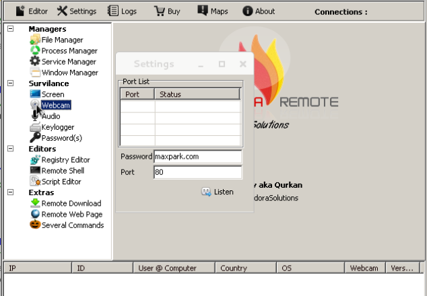Click the Country column header

pos(246,268)
